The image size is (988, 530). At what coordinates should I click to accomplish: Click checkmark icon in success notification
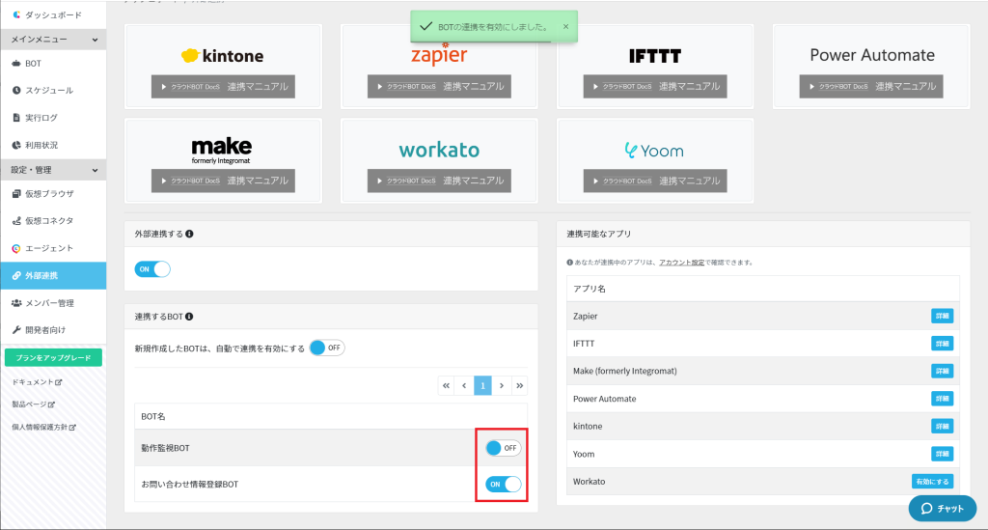coord(425,26)
